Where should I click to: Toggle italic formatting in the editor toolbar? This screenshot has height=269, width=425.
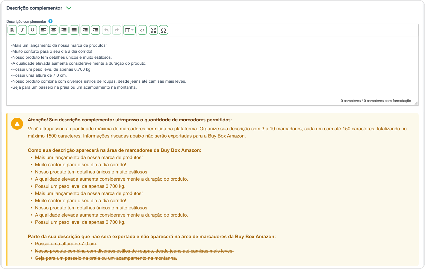click(x=22, y=30)
